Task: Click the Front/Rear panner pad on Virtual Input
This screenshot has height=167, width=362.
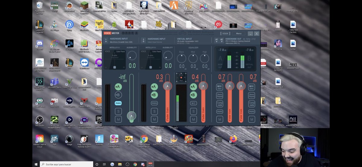Action: [x=181, y=78]
